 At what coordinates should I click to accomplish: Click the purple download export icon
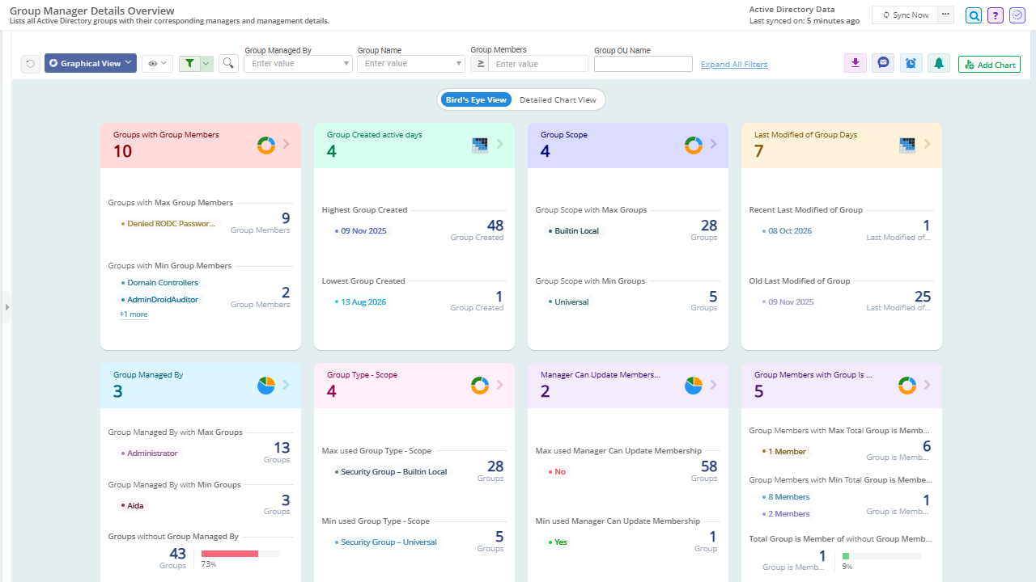(x=856, y=63)
